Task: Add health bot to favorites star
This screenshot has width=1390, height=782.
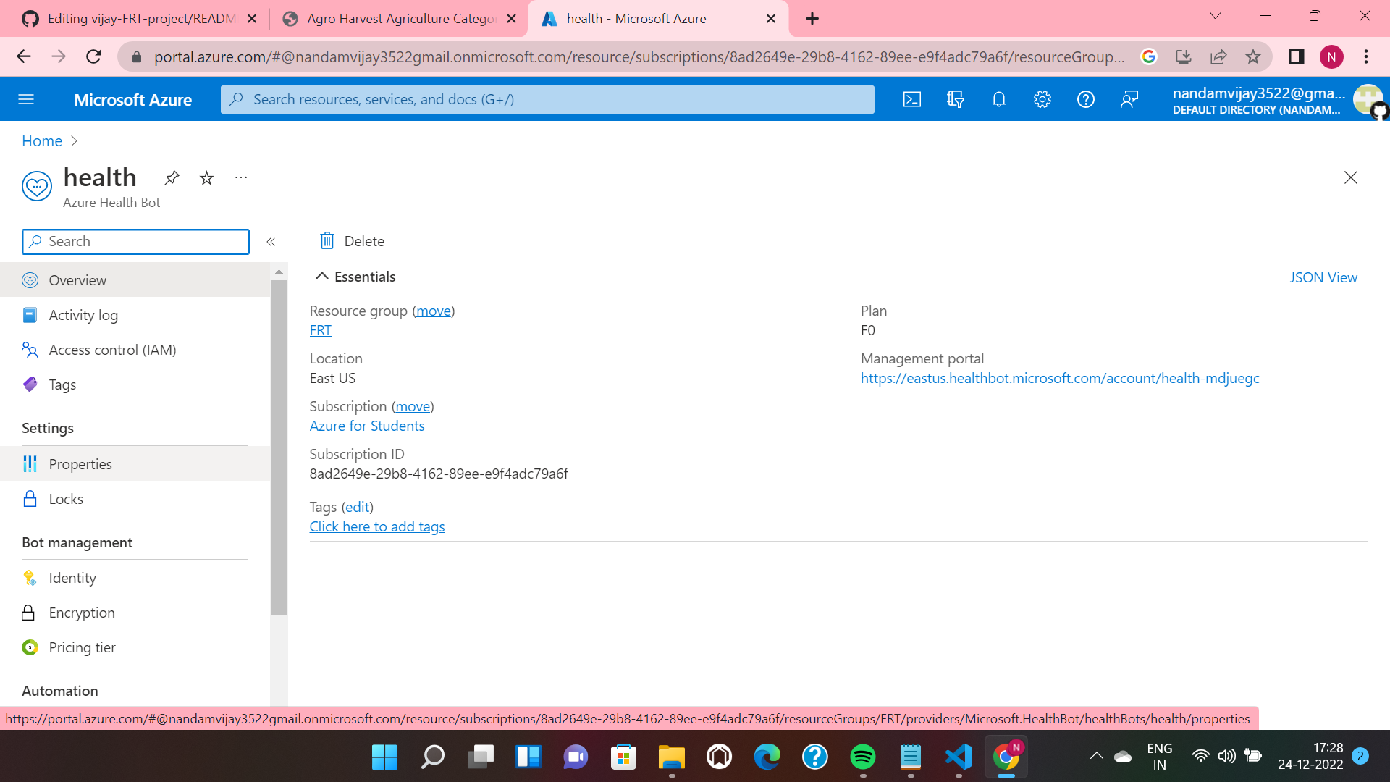Action: pos(206,177)
